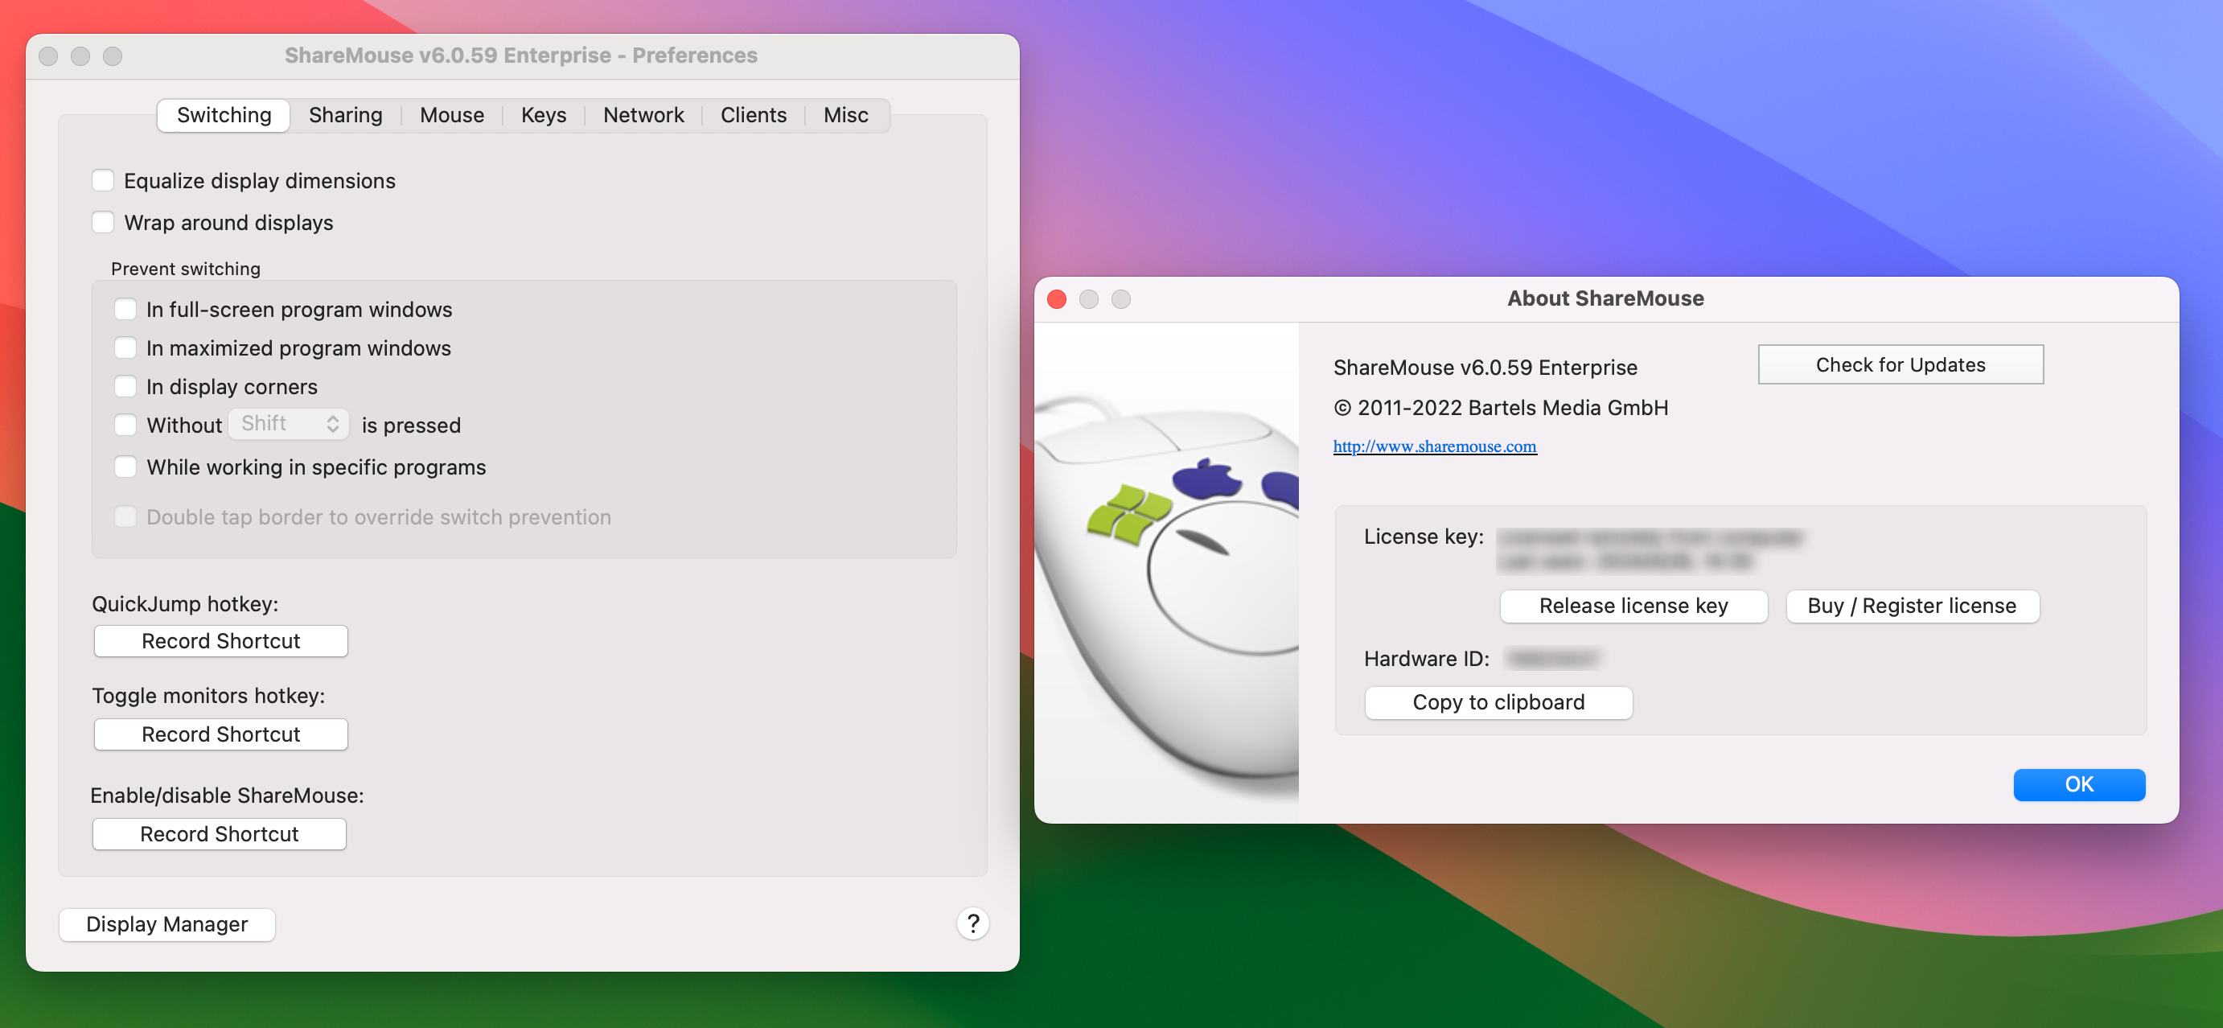Image resolution: width=2223 pixels, height=1028 pixels.
Task: Switch to the Mouse tab
Action: 451,113
